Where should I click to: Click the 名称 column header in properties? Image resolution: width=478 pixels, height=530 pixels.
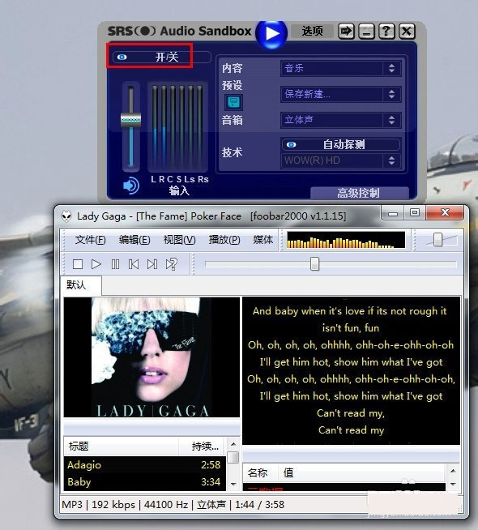coord(260,472)
